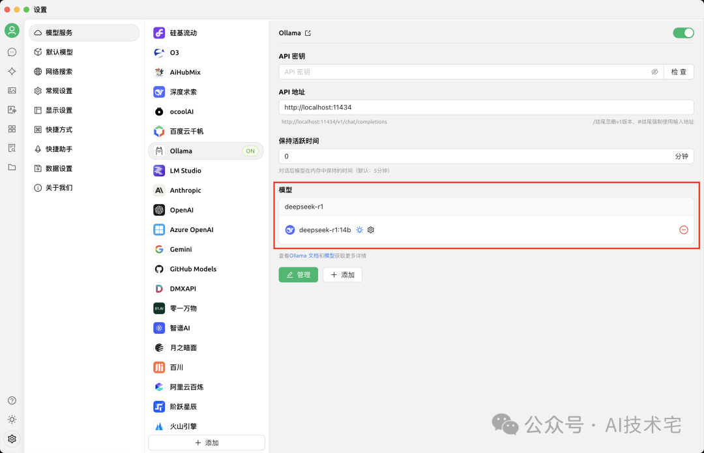Switch theme with the sun icon
The width and height of the screenshot is (704, 453).
coord(12,419)
